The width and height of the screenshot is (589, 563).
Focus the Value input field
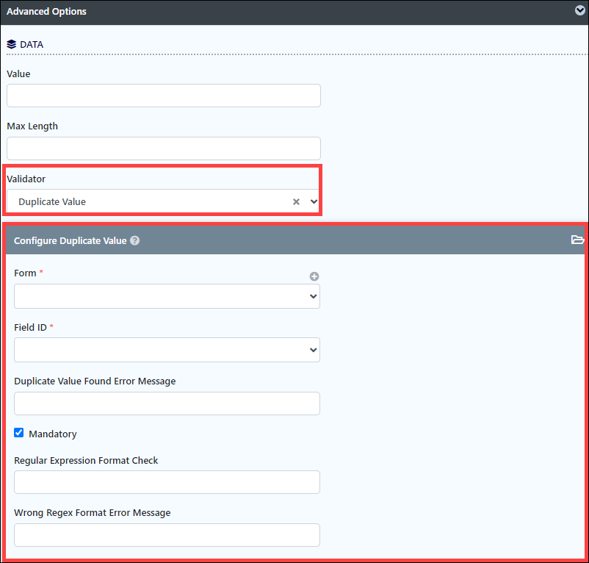pos(163,96)
